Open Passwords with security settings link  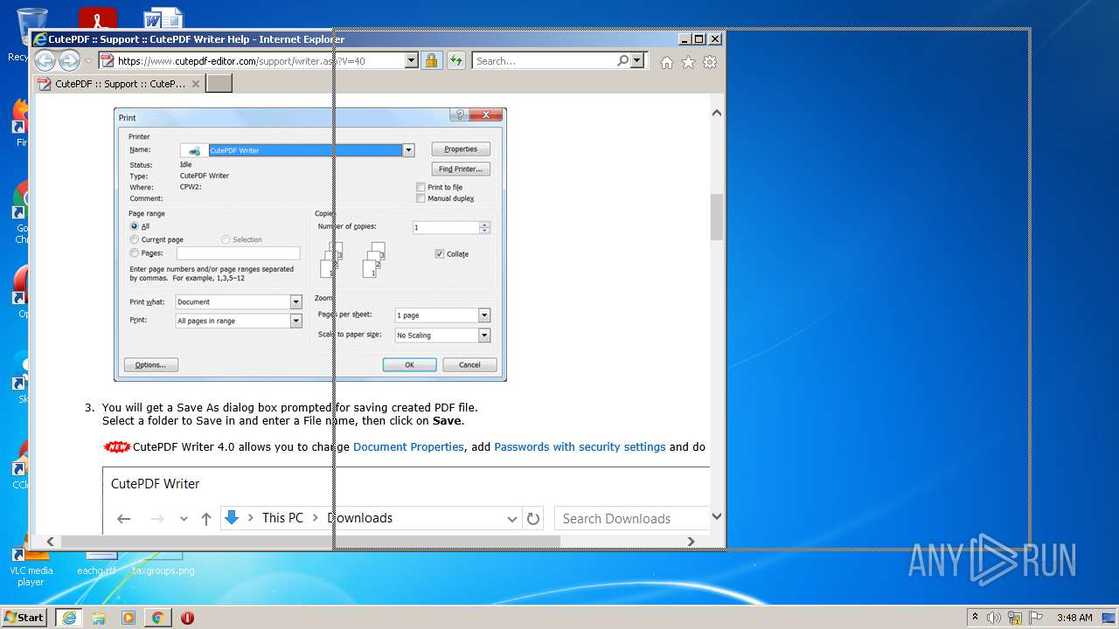(580, 446)
